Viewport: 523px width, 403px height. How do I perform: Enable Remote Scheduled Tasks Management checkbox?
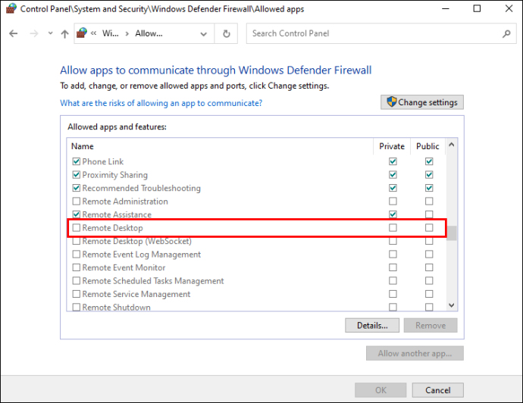(77, 281)
